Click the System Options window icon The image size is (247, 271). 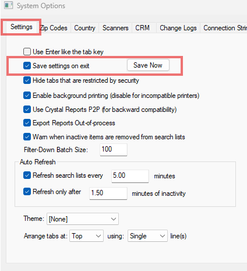pos(8,5)
